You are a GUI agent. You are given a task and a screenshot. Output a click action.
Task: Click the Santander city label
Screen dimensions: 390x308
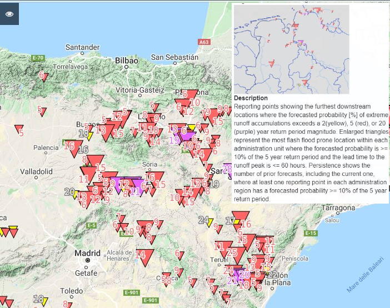(x=82, y=47)
